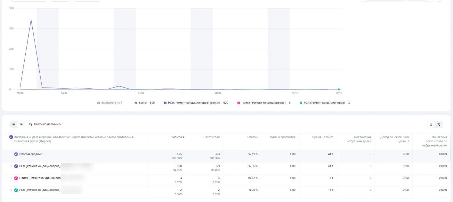Sort by the 'Отказы' column header
This screenshot has height=202, width=453.
click(252, 137)
